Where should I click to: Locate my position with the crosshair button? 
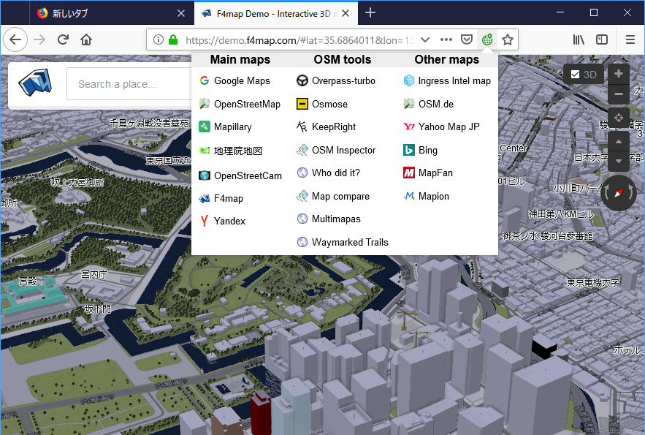coord(618,118)
